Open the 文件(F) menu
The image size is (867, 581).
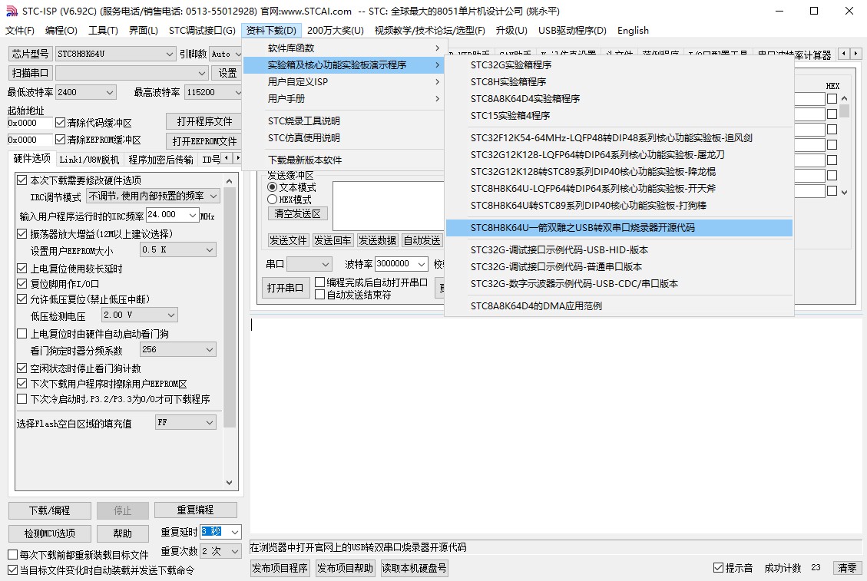[20, 31]
